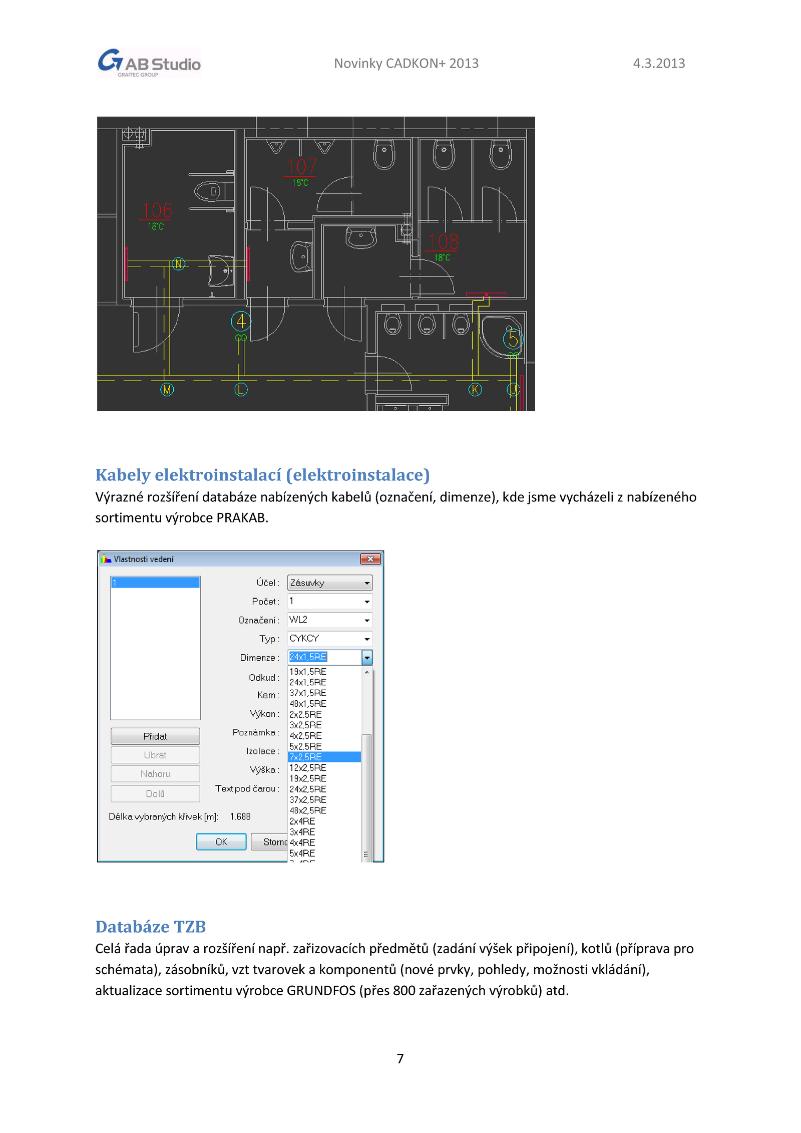This screenshot has width=801, height=1133.
Task: Cancel with the Storno button
Action: coord(270,842)
